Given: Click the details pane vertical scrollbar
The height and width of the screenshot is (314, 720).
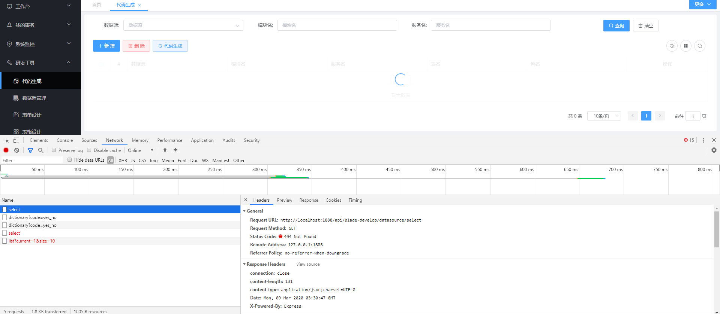Looking at the screenshot, I should pos(717,229).
